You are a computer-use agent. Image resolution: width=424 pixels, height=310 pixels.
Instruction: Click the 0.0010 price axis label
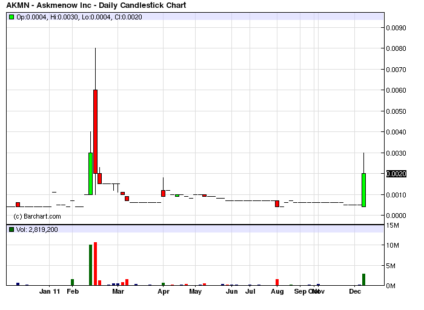coord(396,194)
